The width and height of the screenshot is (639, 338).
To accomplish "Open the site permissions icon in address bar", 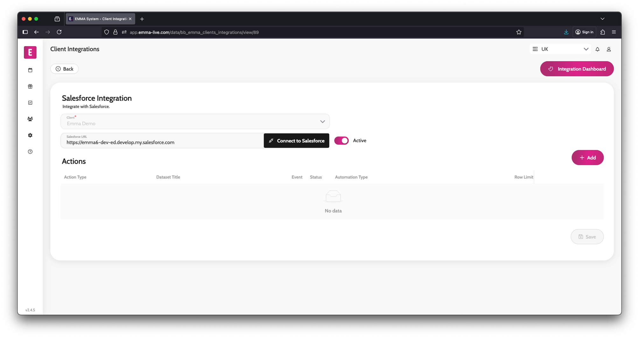I will click(124, 32).
